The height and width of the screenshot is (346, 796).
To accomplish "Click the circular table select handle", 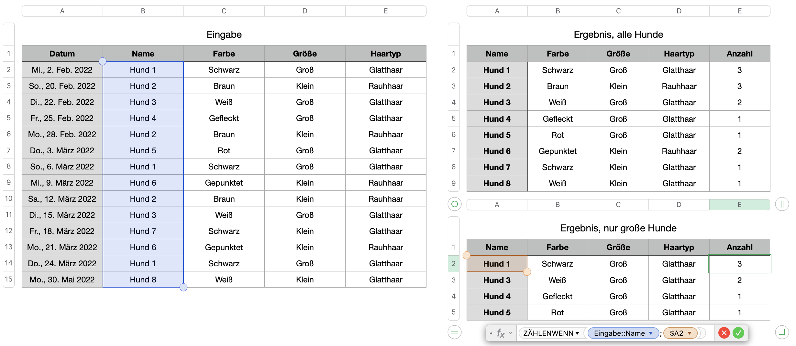I will (454, 204).
